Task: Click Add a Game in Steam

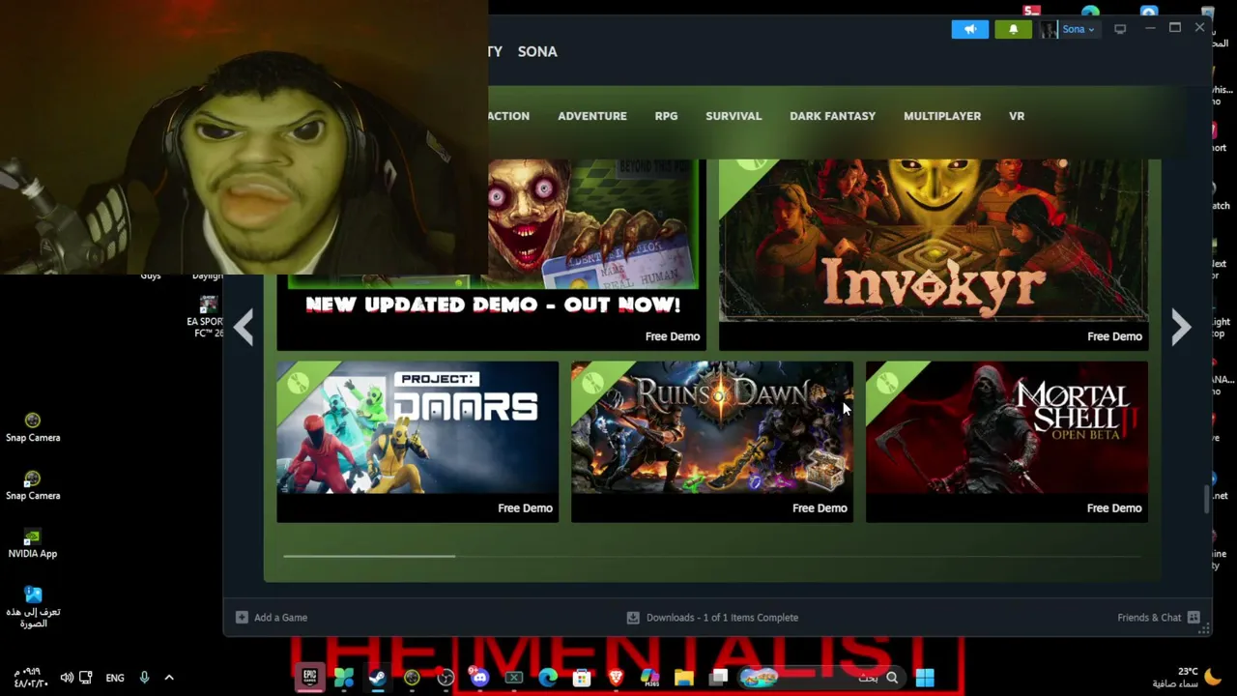Action: coord(272,618)
